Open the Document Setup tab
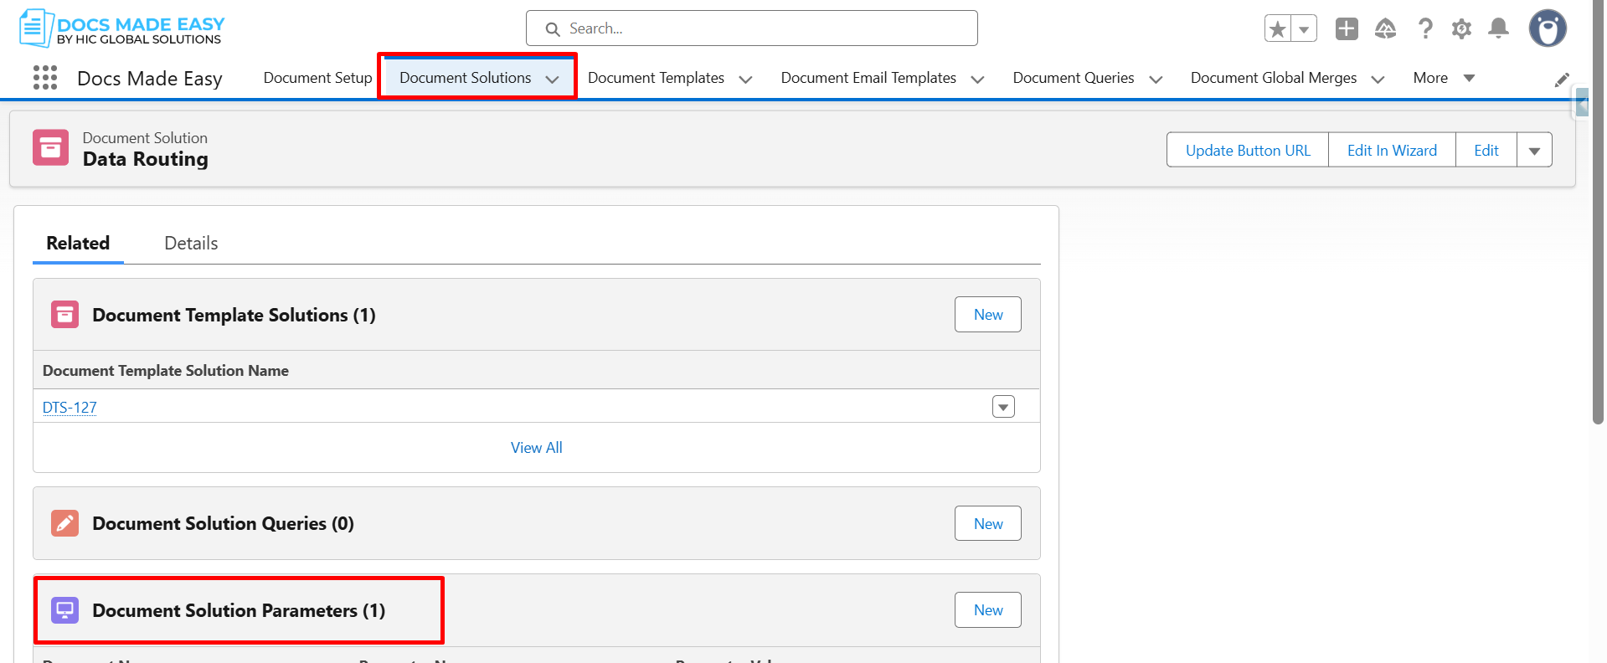Image resolution: width=1607 pixels, height=663 pixels. point(317,78)
